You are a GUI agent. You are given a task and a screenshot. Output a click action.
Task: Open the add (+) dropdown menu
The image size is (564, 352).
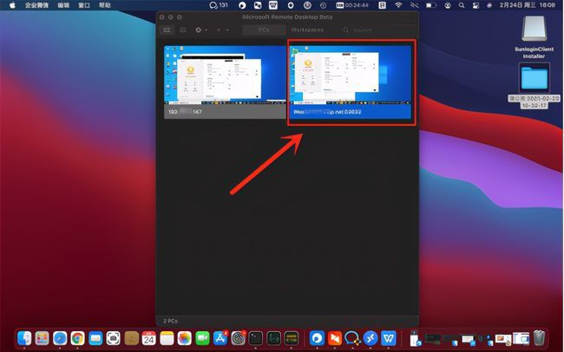pos(223,29)
